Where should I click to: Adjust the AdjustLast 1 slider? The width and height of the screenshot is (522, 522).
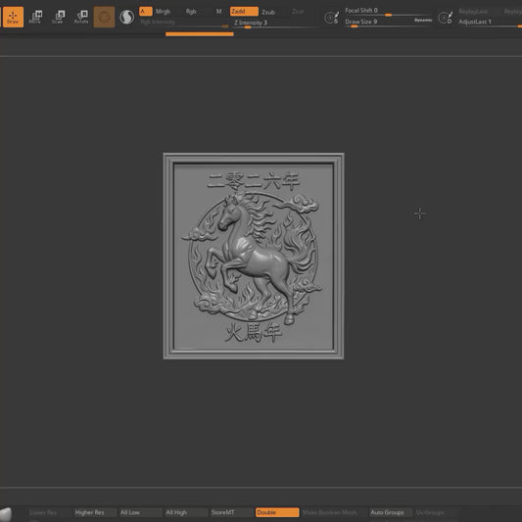[x=490, y=23]
